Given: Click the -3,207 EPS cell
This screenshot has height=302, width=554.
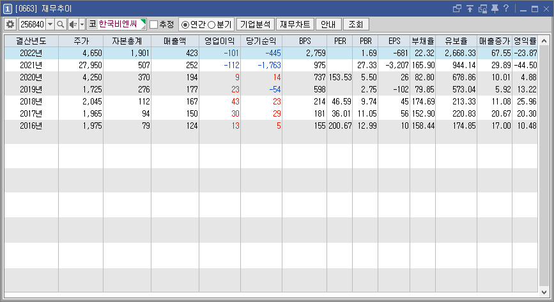Looking at the screenshot, I should [394, 65].
